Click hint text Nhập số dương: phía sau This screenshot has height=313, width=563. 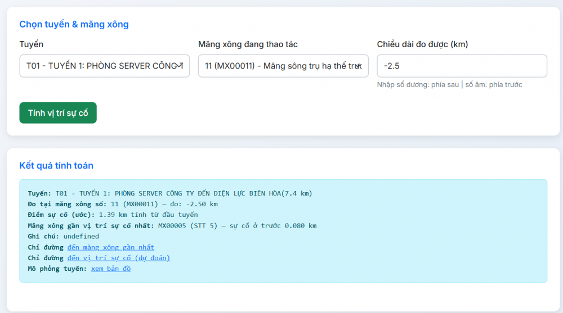(x=449, y=85)
